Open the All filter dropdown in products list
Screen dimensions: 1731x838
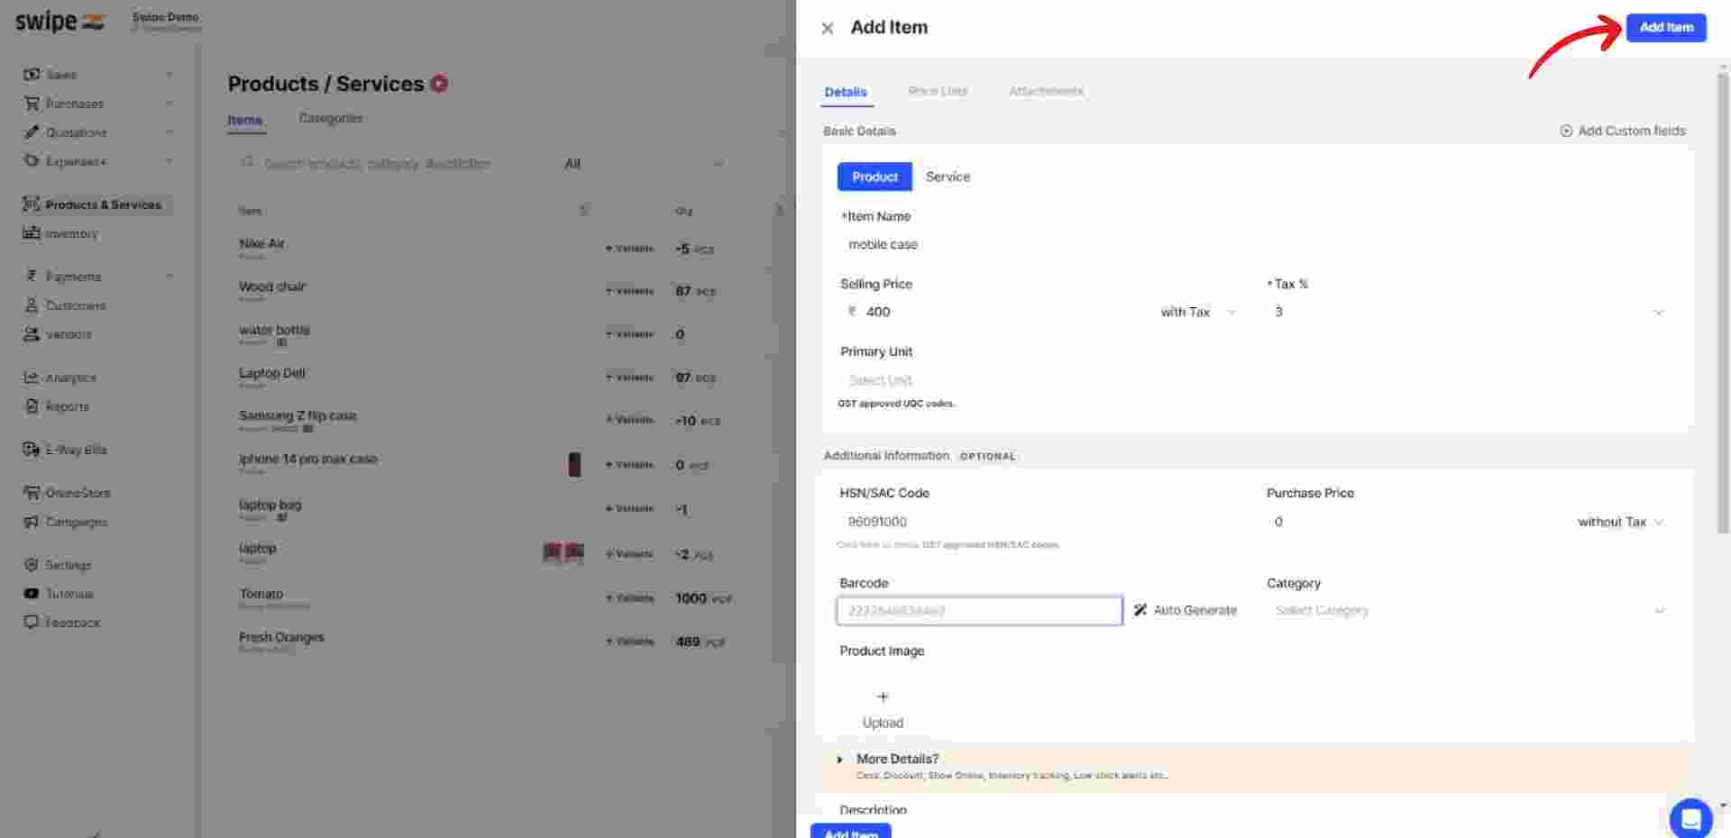pyautogui.click(x=644, y=163)
